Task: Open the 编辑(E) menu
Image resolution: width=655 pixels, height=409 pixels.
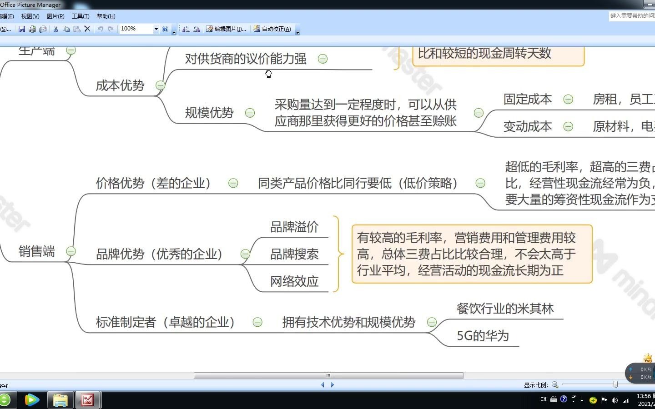Action: [6, 16]
